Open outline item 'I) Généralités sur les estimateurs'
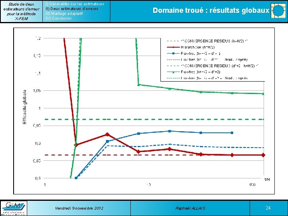 [75, 4]
